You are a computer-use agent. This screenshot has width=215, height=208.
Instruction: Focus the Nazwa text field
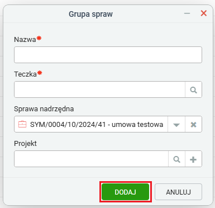tap(108, 55)
